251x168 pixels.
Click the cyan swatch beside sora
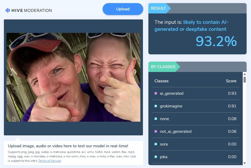pos(156,144)
